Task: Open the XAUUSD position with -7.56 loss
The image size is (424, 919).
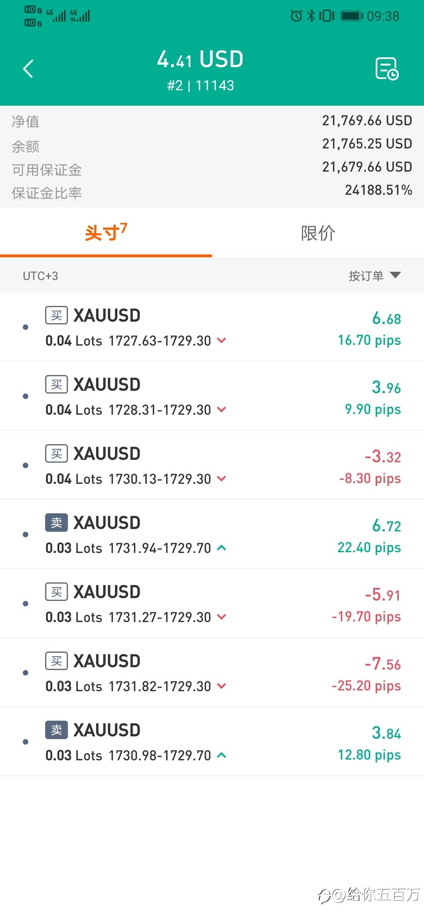Action: point(212,672)
